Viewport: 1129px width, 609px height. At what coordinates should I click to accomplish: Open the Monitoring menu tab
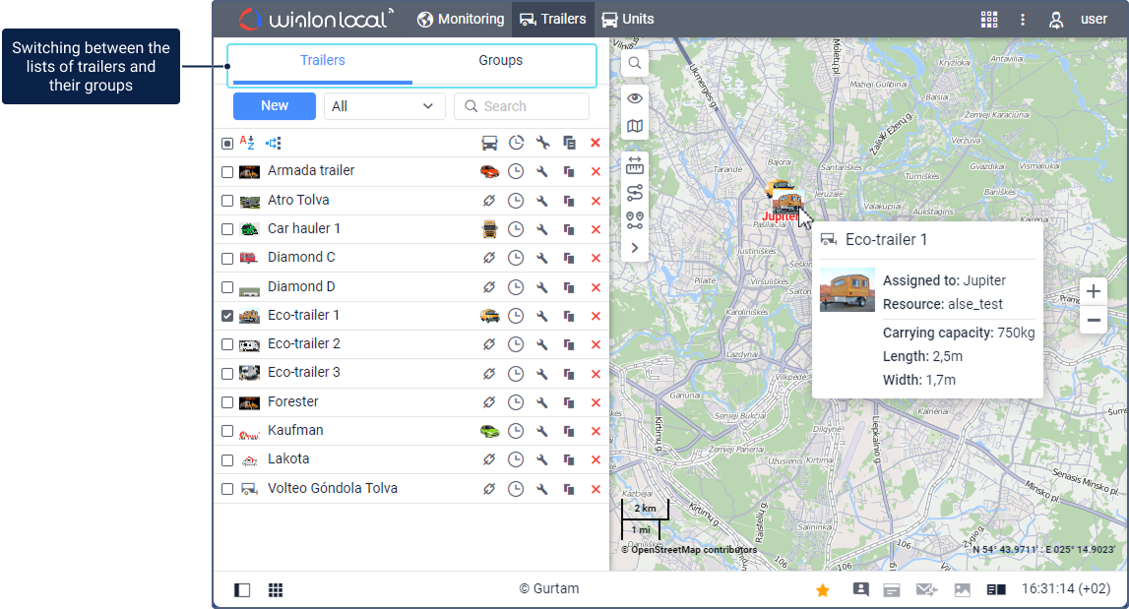pos(461,20)
